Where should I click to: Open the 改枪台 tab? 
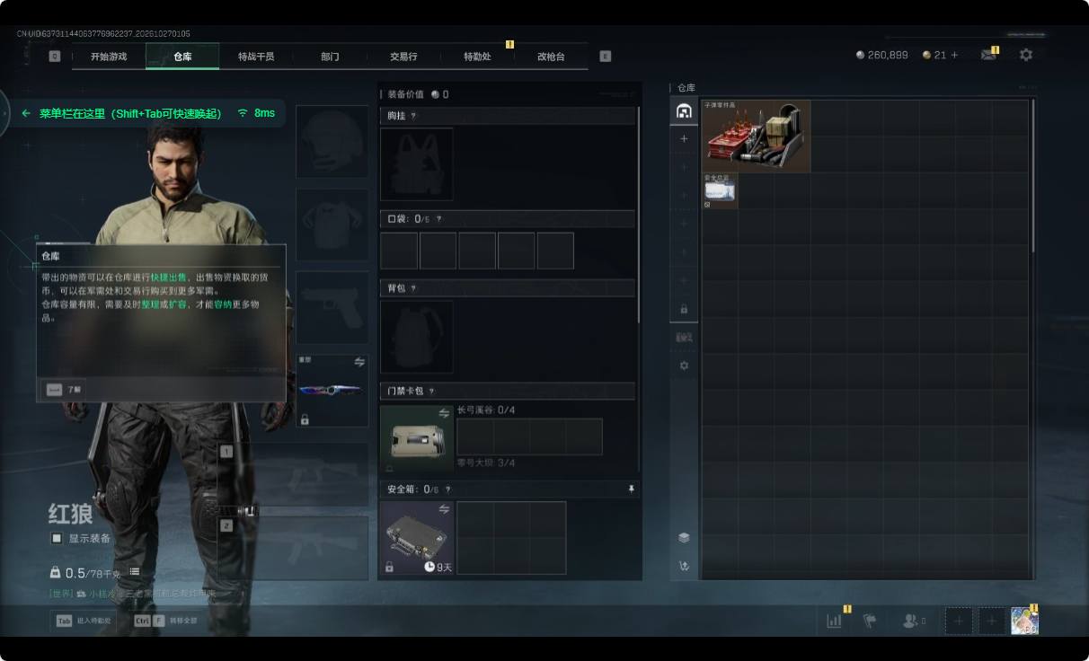551,57
